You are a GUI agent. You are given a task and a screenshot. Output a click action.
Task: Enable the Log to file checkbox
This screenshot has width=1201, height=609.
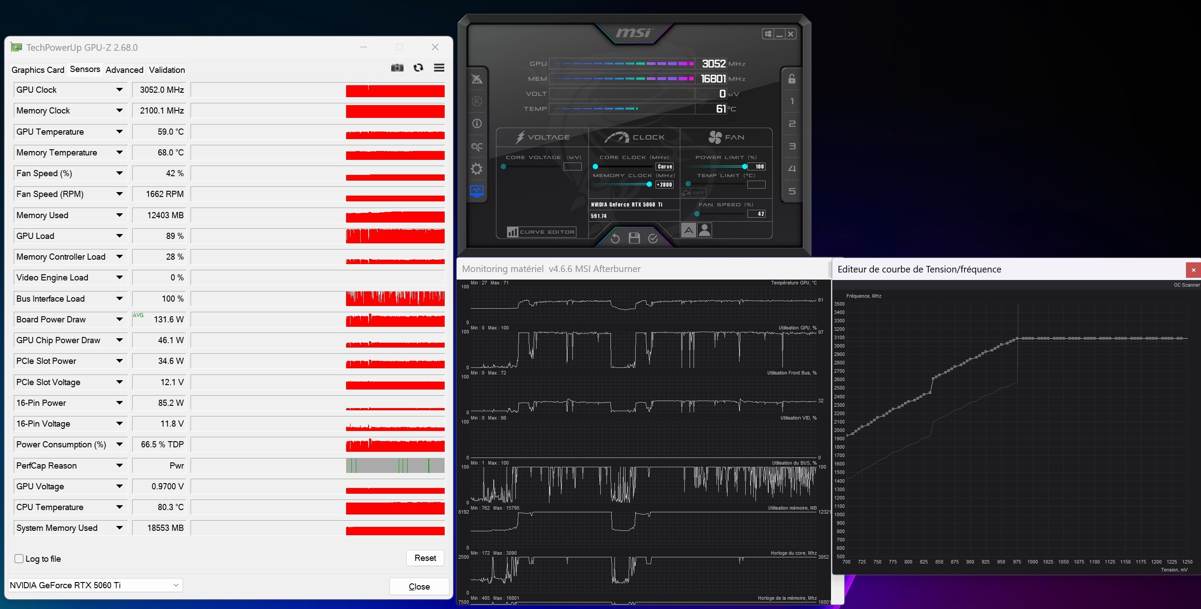pos(19,559)
